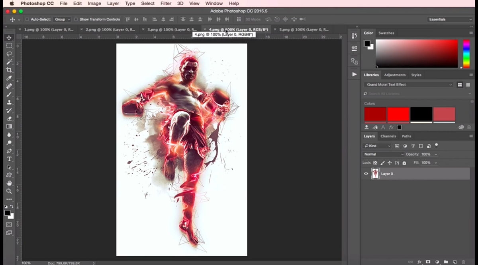Open the Layer menu
Image resolution: width=478 pixels, height=265 pixels.
click(x=113, y=3)
